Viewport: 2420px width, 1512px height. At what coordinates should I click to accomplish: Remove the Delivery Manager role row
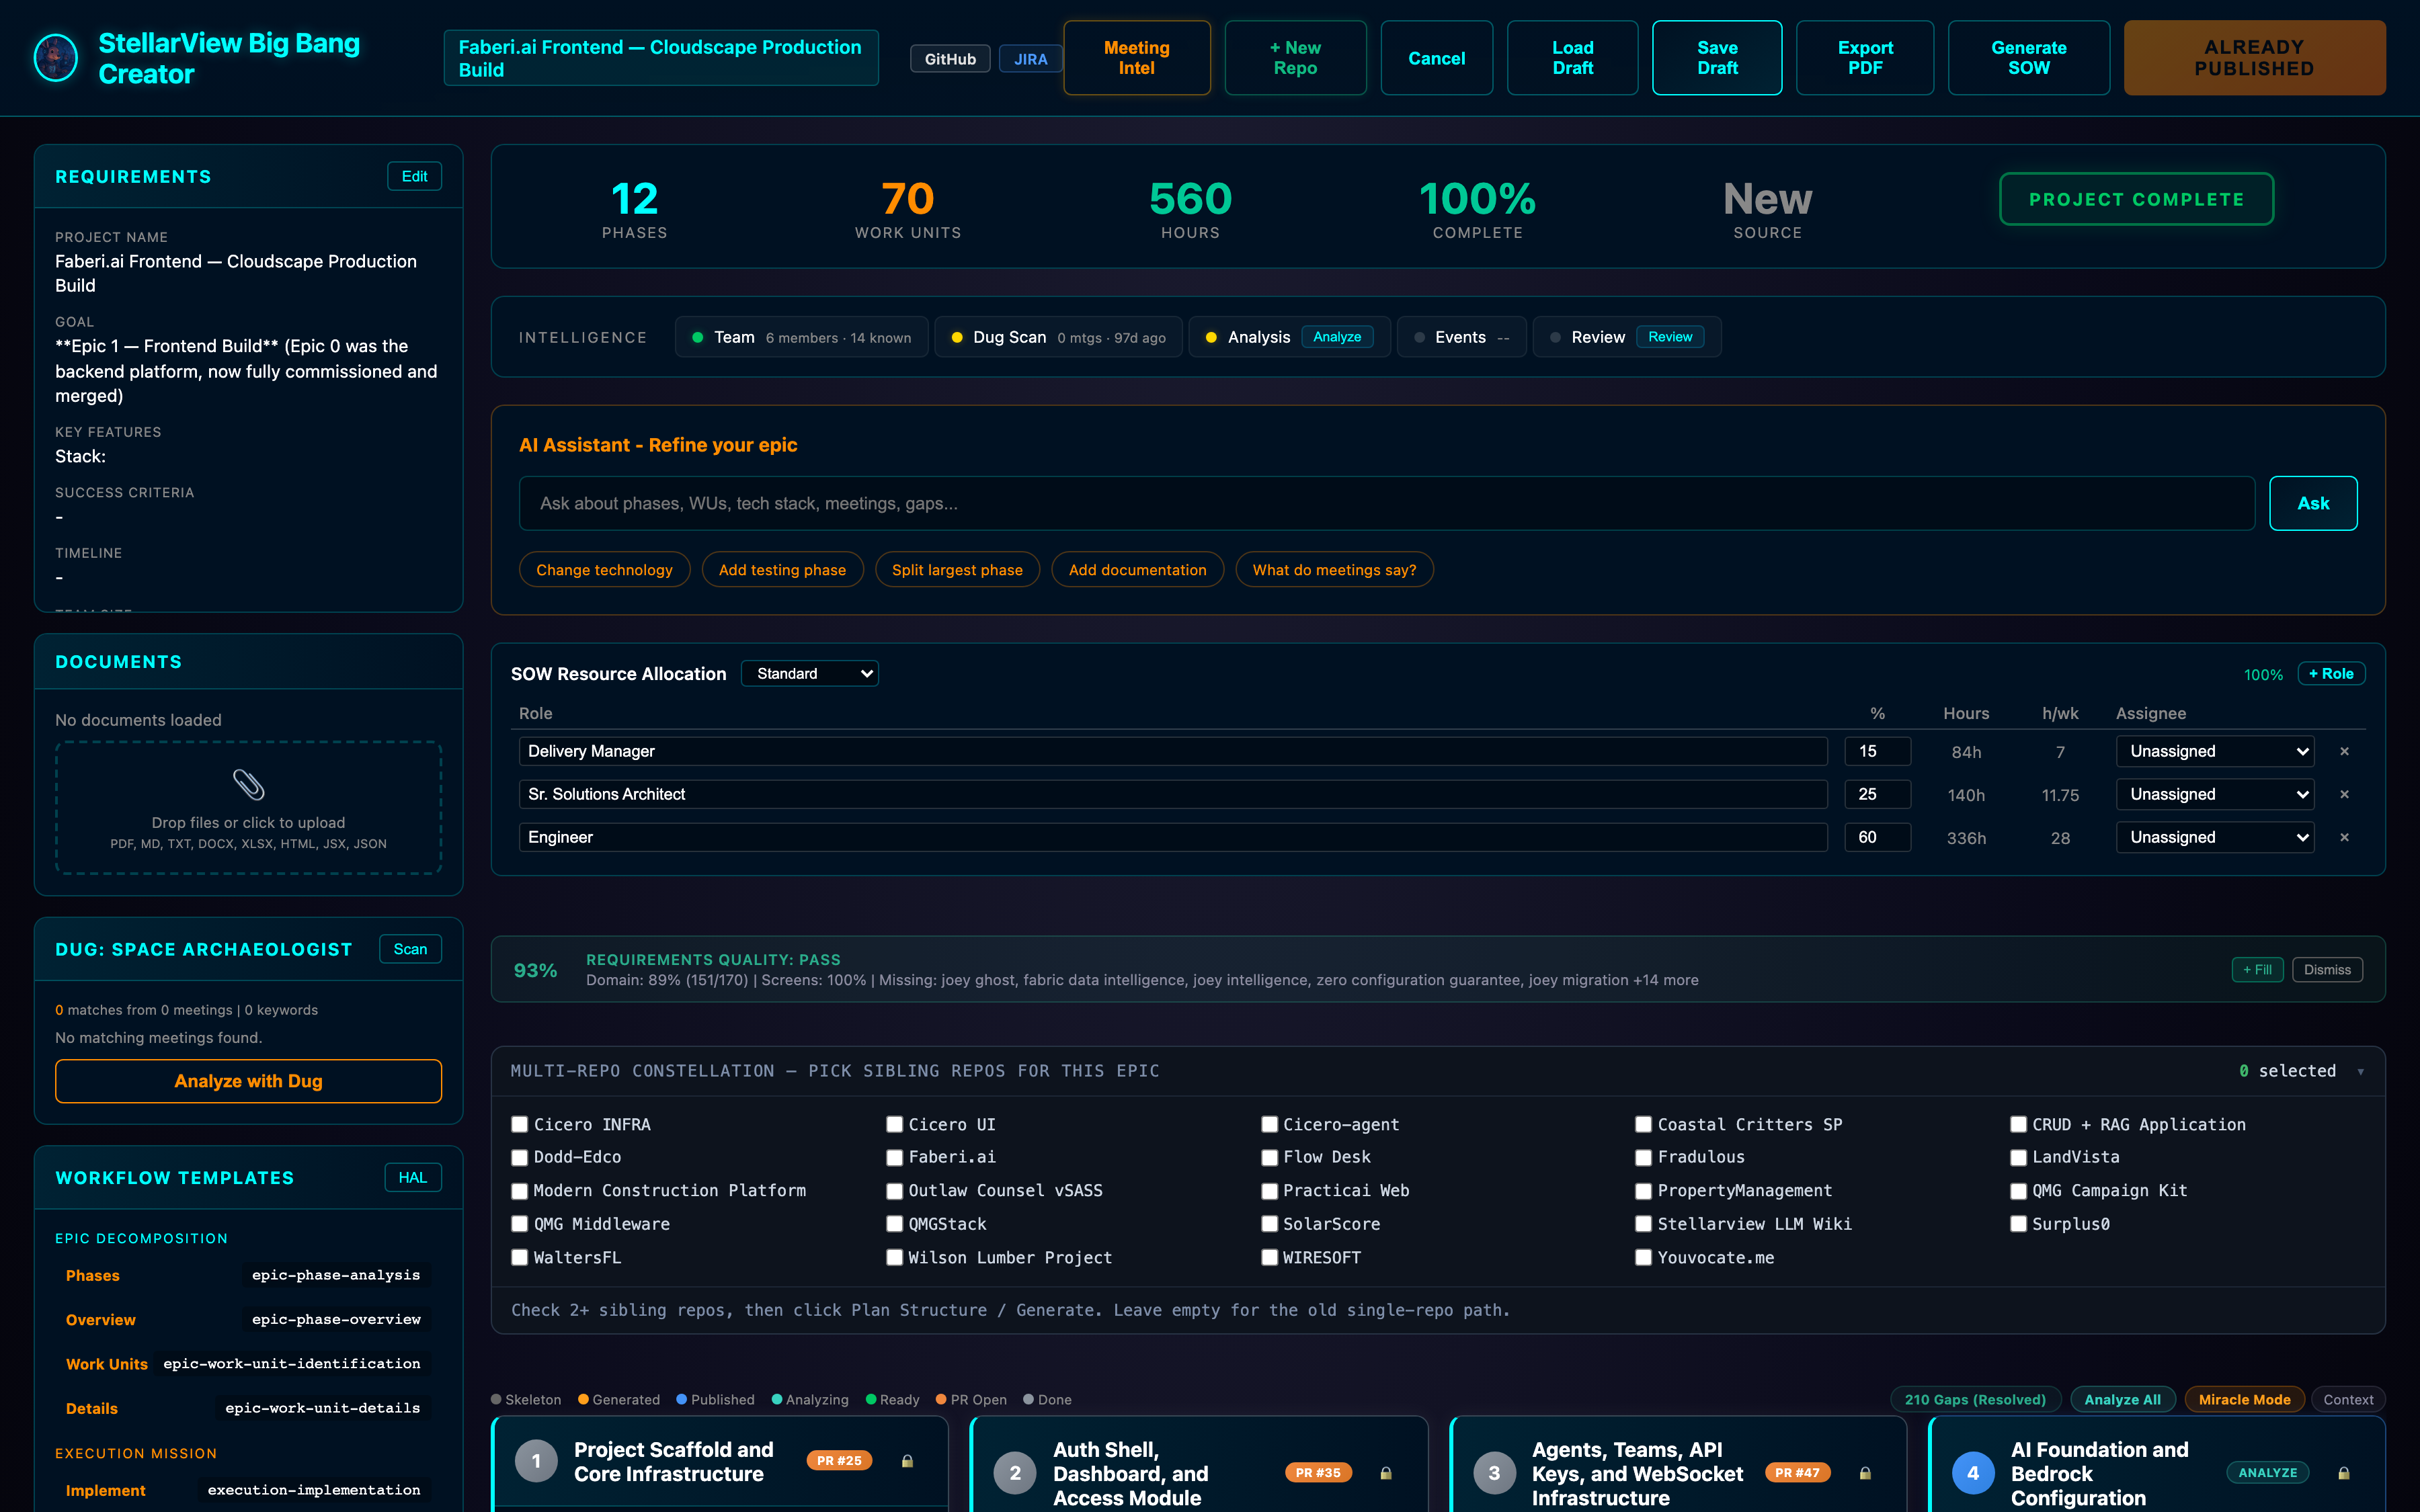(2344, 751)
